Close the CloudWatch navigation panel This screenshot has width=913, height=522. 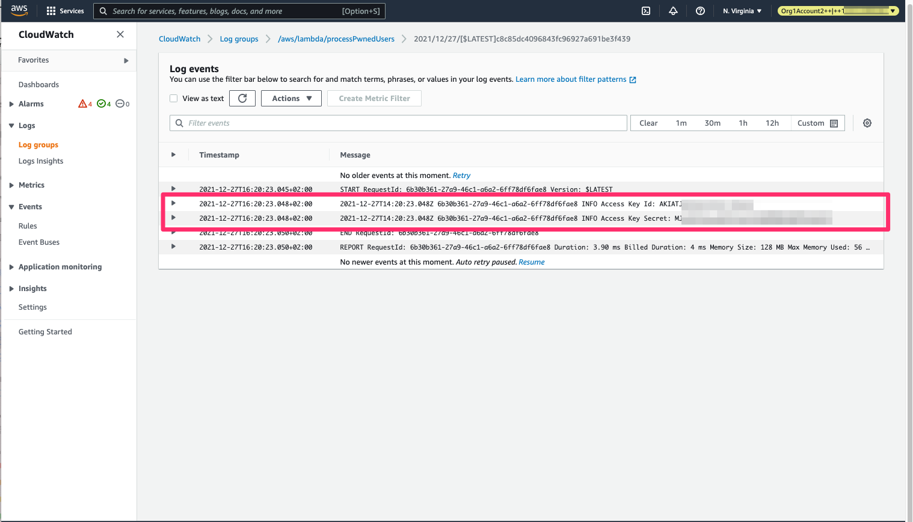coord(120,34)
